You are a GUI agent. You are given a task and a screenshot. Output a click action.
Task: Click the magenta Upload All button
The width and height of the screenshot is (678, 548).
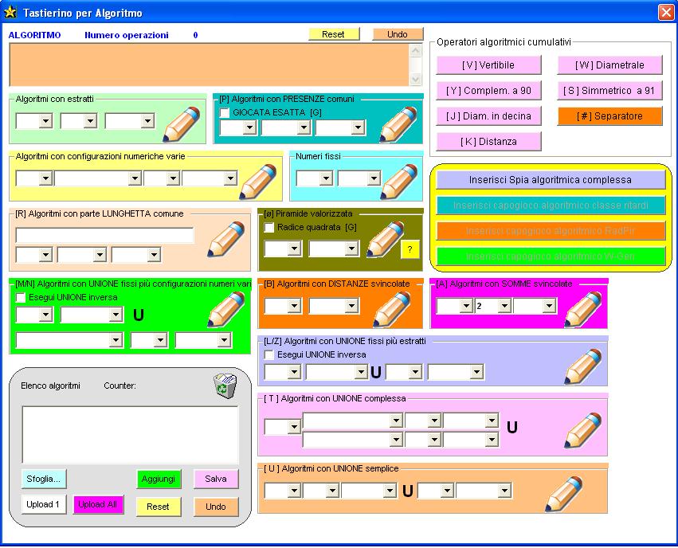(x=98, y=505)
